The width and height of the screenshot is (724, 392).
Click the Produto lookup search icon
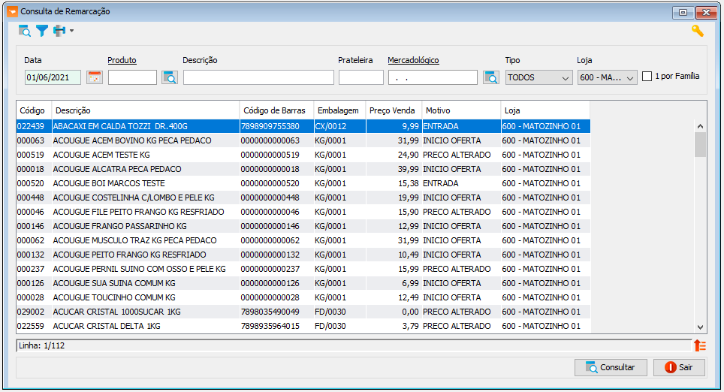170,77
